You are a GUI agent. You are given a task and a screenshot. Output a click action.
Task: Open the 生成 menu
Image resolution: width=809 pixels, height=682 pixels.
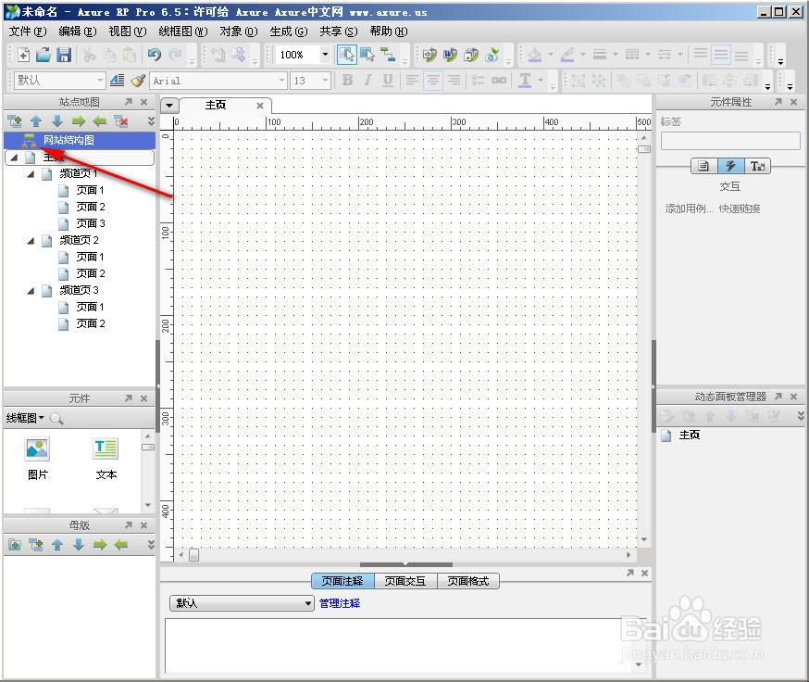[x=289, y=32]
